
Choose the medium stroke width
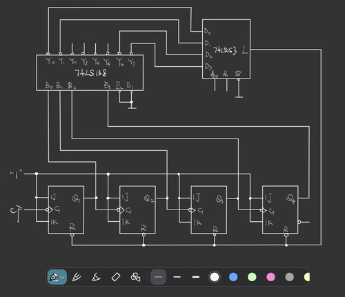coord(177,277)
